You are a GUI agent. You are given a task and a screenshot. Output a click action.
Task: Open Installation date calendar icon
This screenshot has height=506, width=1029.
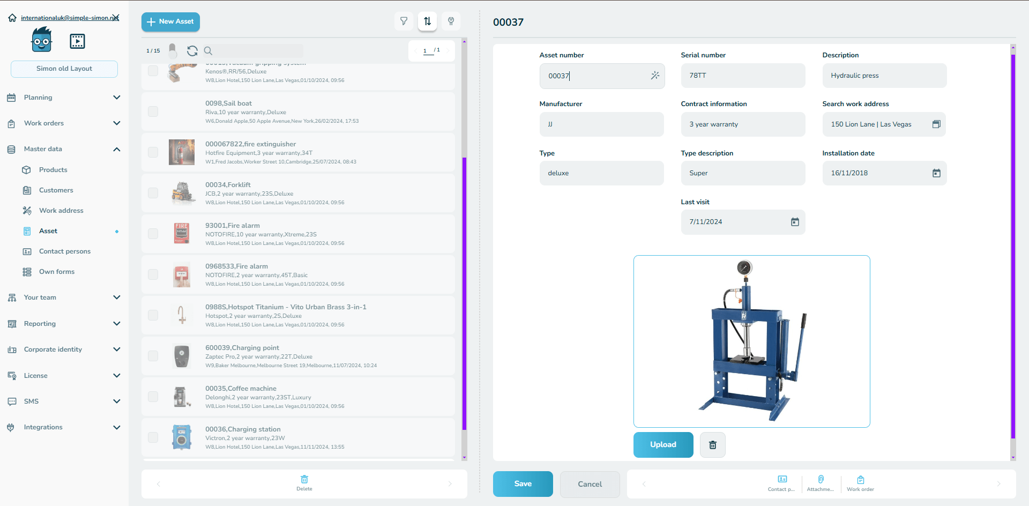tap(936, 173)
